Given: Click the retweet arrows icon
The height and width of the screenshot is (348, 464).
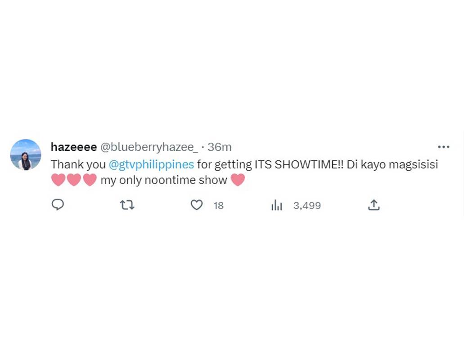Looking at the screenshot, I should (x=127, y=205).
